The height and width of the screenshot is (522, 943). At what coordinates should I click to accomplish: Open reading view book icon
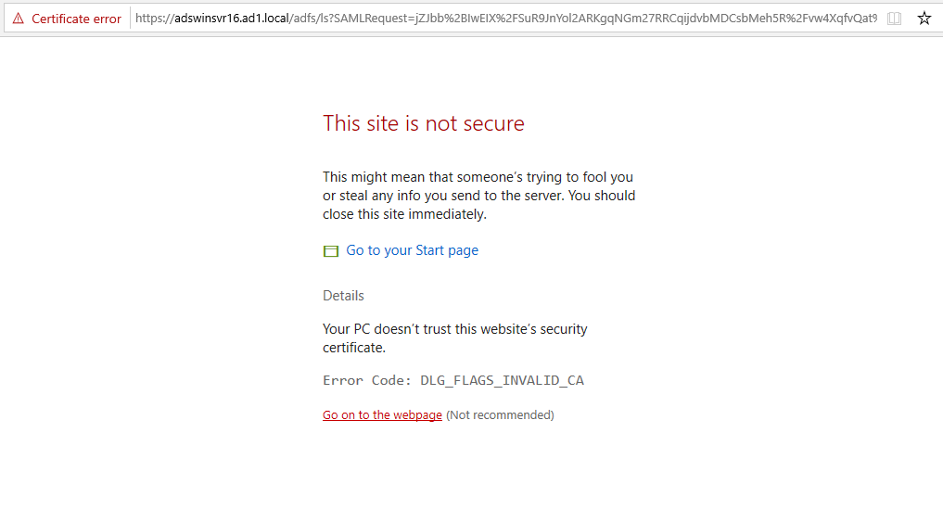(894, 19)
